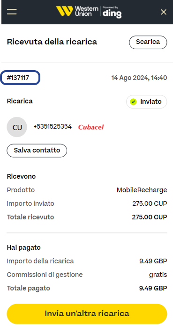
Task: Send another top-up with Invia un'altra ricarica
Action: pos(87,314)
